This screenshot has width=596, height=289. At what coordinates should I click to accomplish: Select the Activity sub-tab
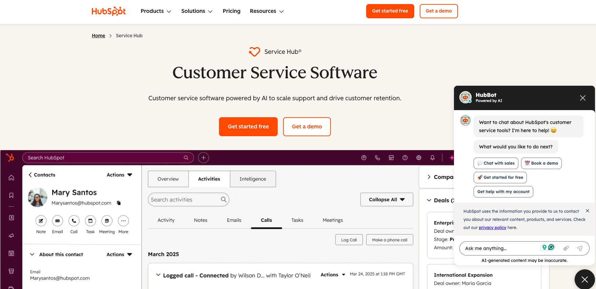[x=166, y=220]
